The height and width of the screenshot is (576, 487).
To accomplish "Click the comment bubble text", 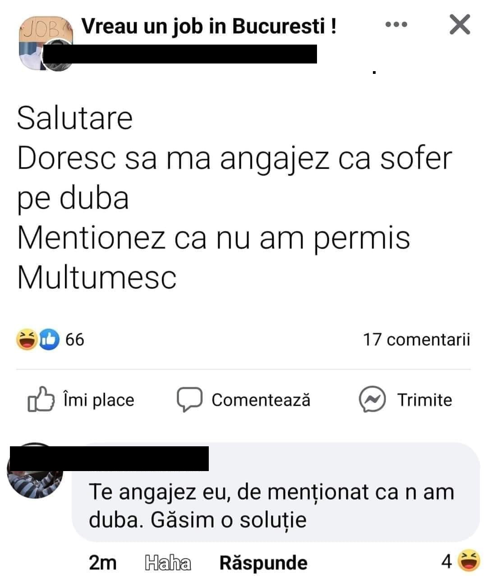I will pos(271,505).
